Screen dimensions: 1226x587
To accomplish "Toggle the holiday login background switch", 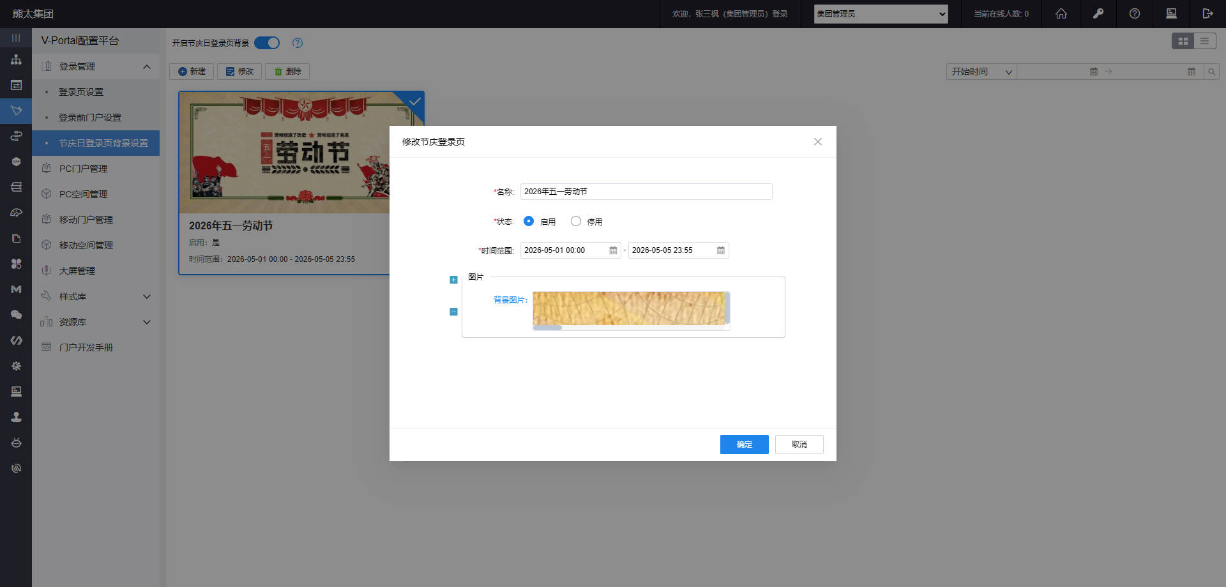I will coord(267,43).
